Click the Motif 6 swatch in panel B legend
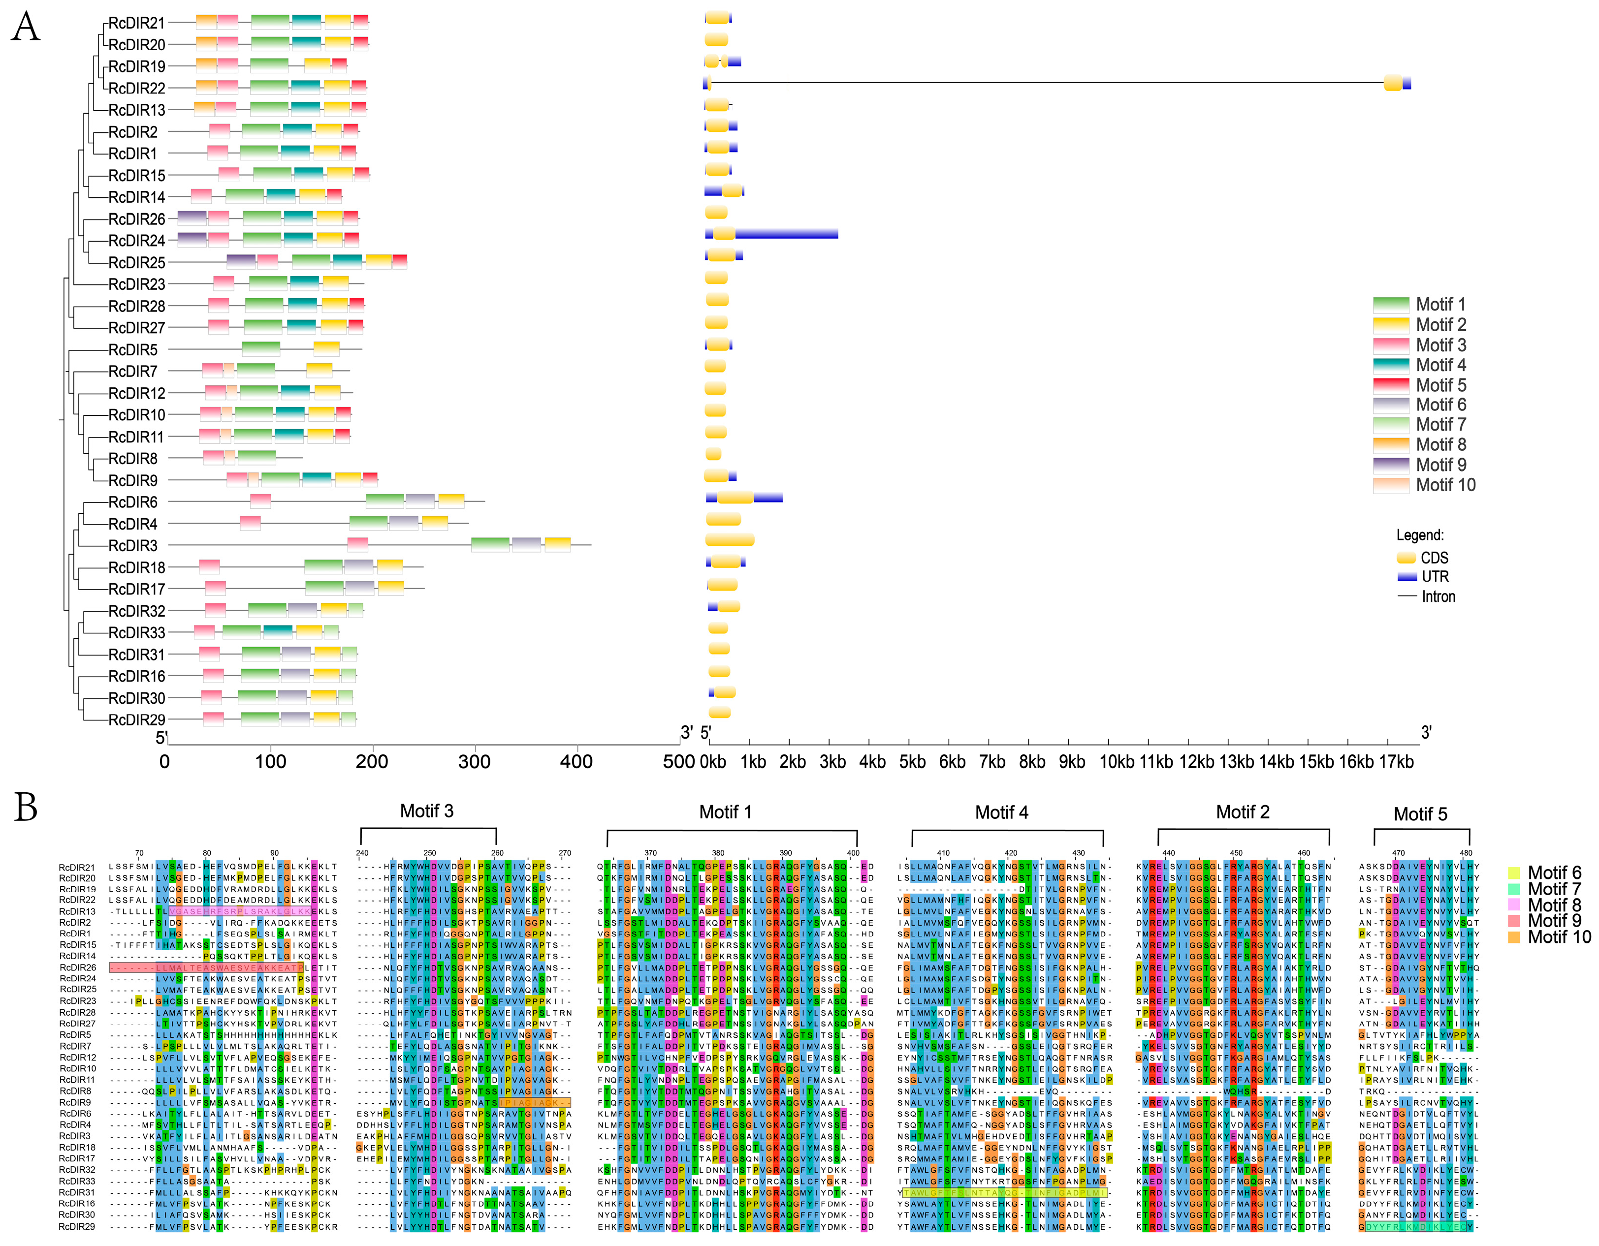This screenshot has width=1599, height=1246. (1514, 873)
